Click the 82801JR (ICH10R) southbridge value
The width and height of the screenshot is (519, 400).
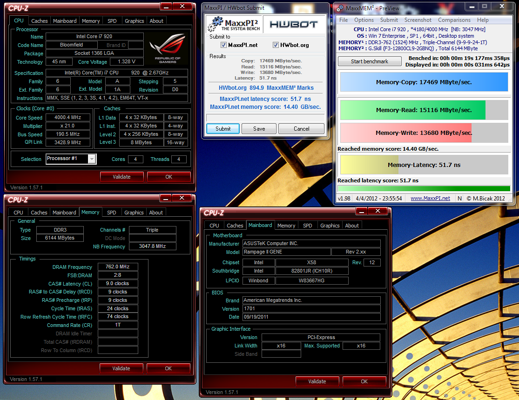311,271
